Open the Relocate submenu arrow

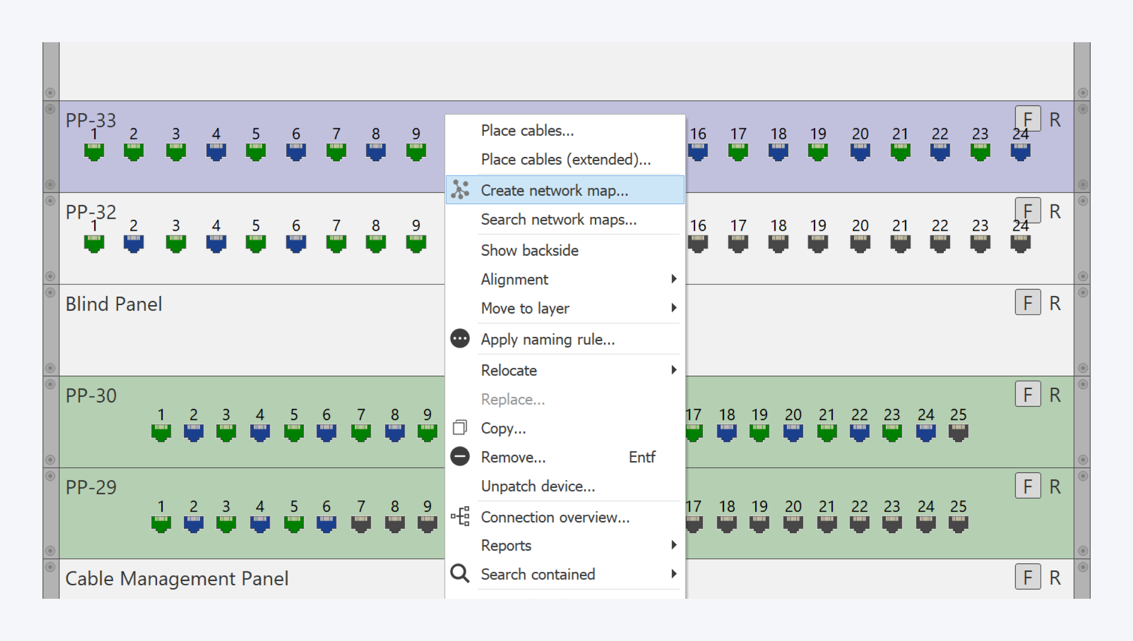click(x=674, y=370)
